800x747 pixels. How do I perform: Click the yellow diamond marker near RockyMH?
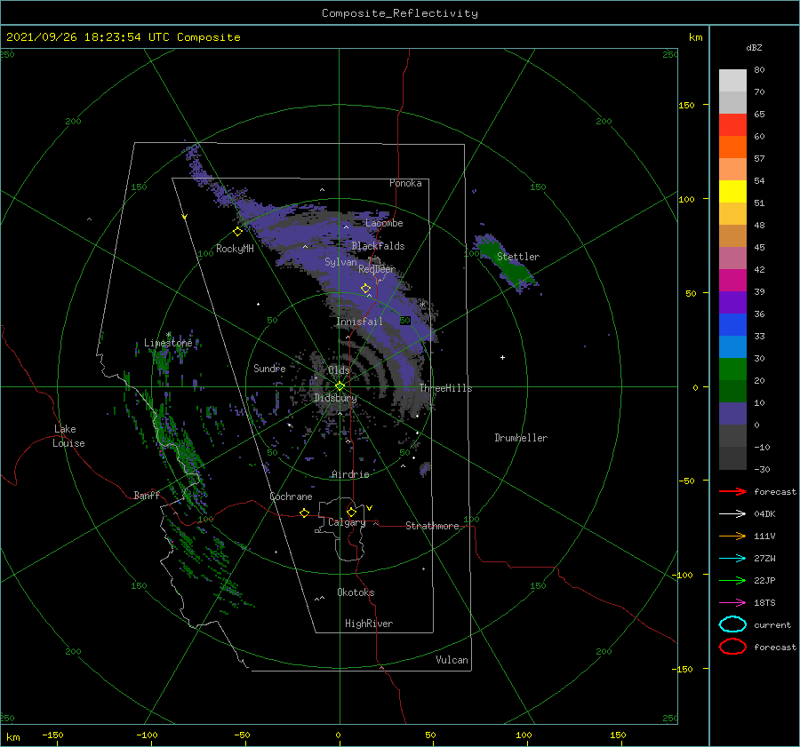(x=237, y=232)
